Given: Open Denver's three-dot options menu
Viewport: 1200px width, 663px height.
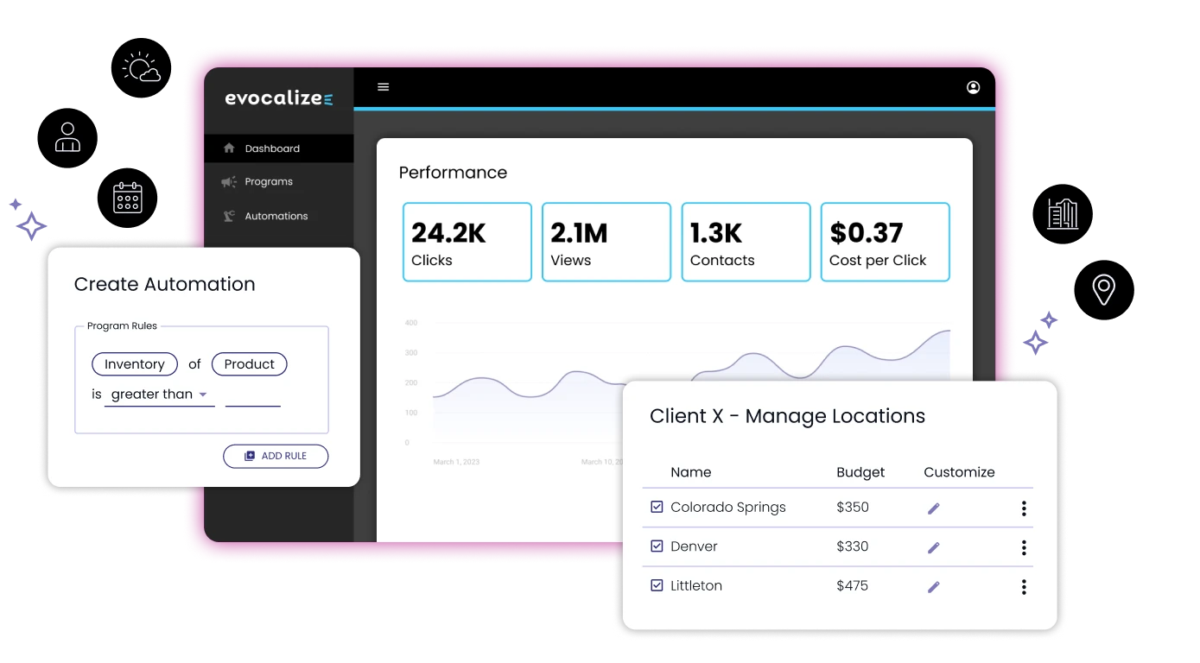Looking at the screenshot, I should click(x=1023, y=546).
